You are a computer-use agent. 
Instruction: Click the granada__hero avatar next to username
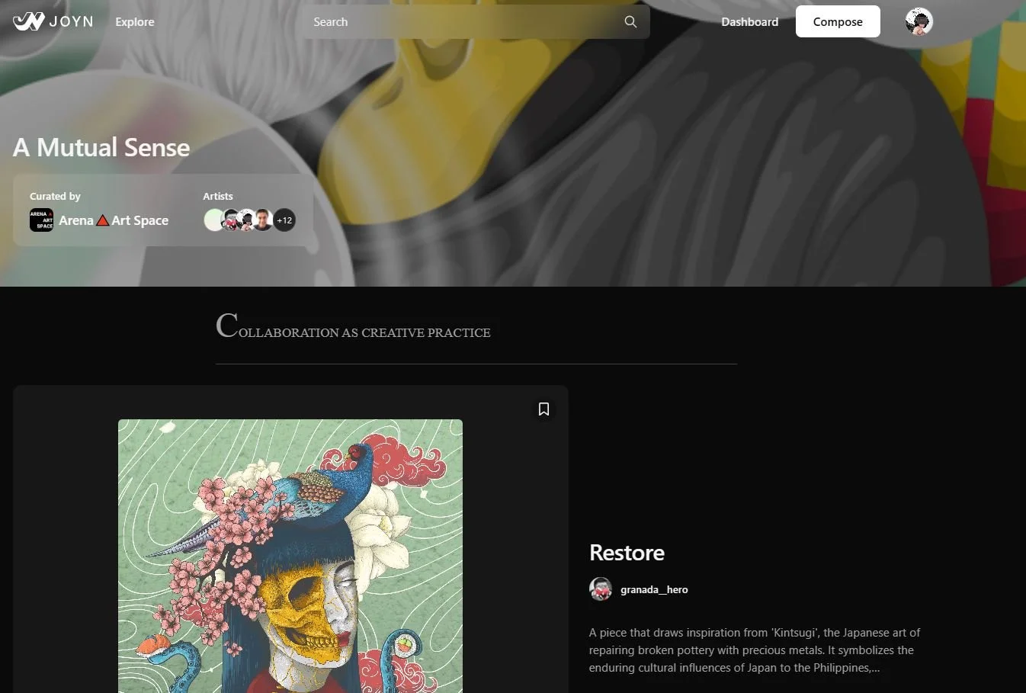(601, 589)
